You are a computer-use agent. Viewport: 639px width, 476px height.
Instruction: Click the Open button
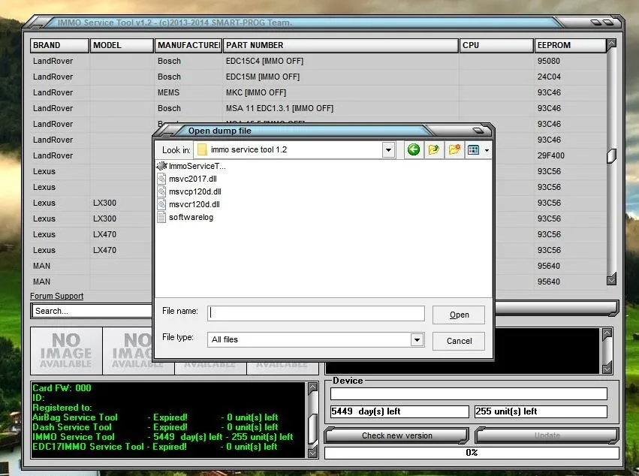coord(459,315)
